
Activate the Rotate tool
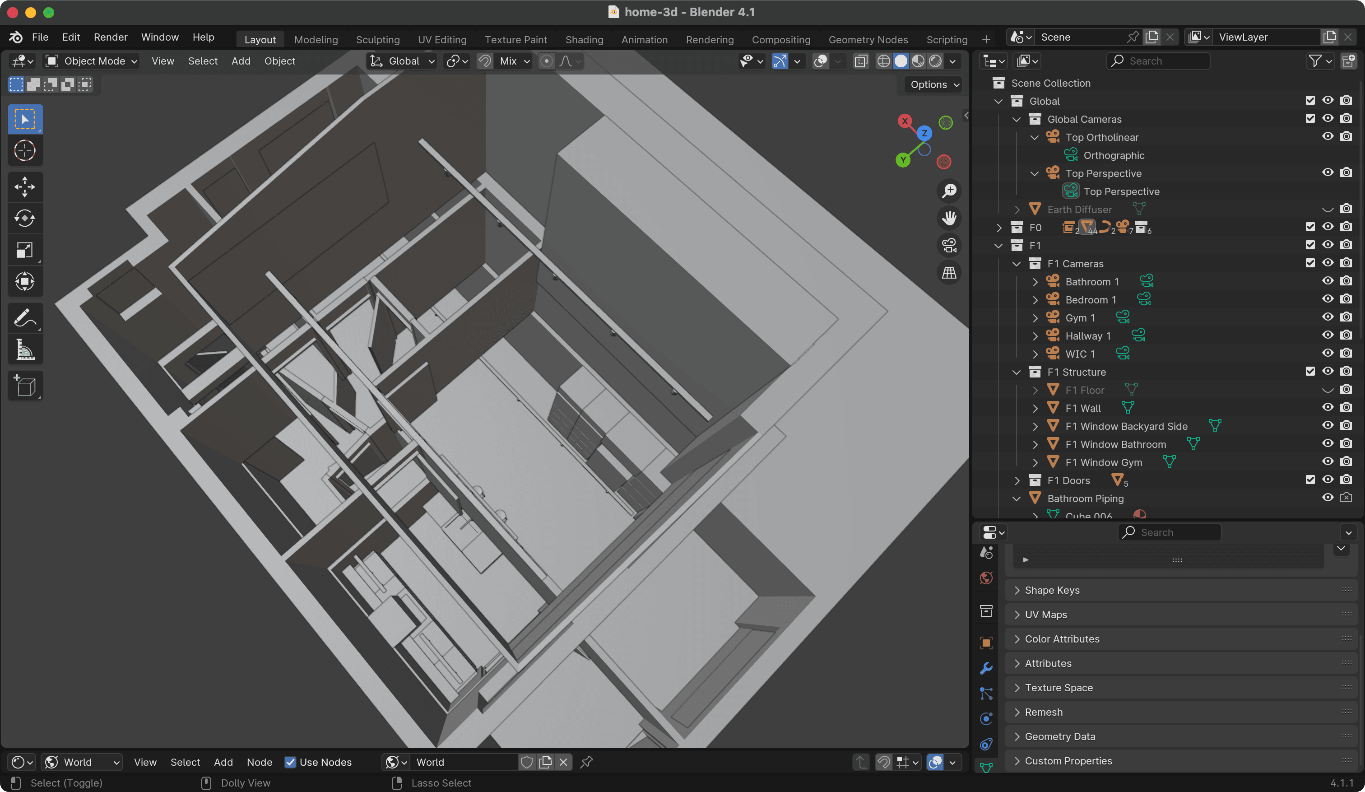pyautogui.click(x=24, y=218)
